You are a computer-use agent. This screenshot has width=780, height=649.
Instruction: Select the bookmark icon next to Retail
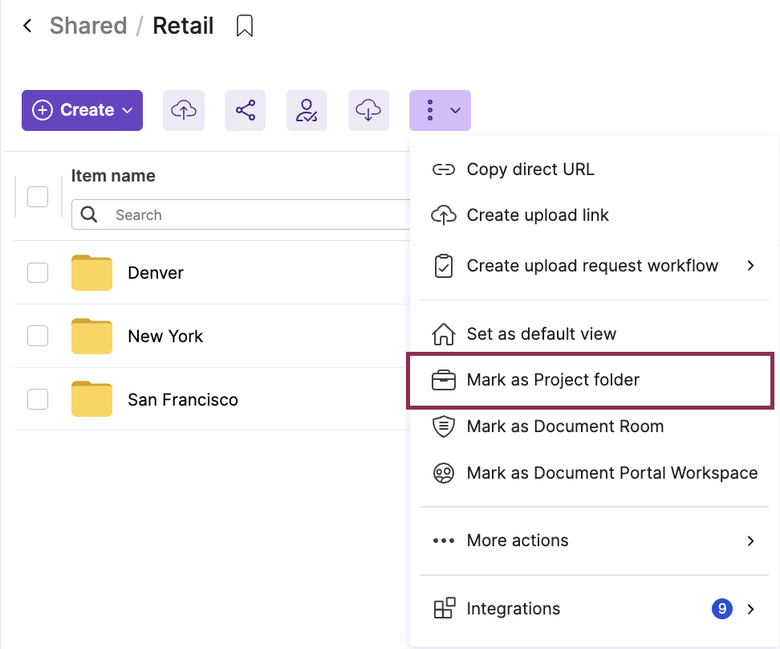[x=244, y=25]
